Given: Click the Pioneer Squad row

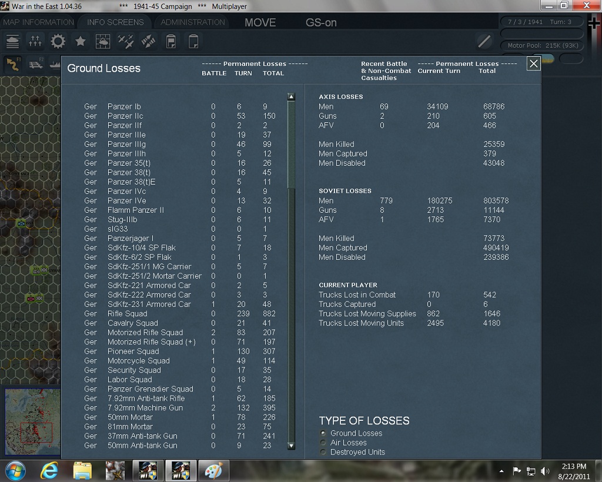Looking at the screenshot, I should tap(180, 351).
